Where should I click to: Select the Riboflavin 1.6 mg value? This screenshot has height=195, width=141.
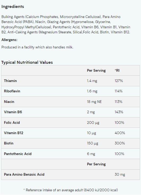[92, 91]
